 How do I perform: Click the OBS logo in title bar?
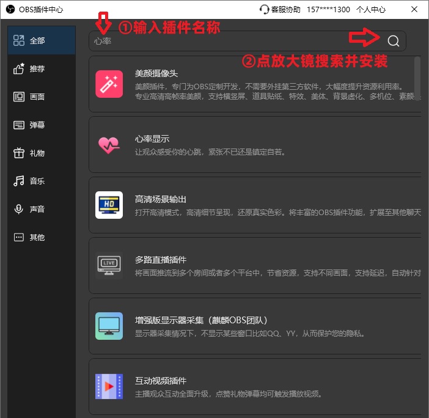(10, 10)
